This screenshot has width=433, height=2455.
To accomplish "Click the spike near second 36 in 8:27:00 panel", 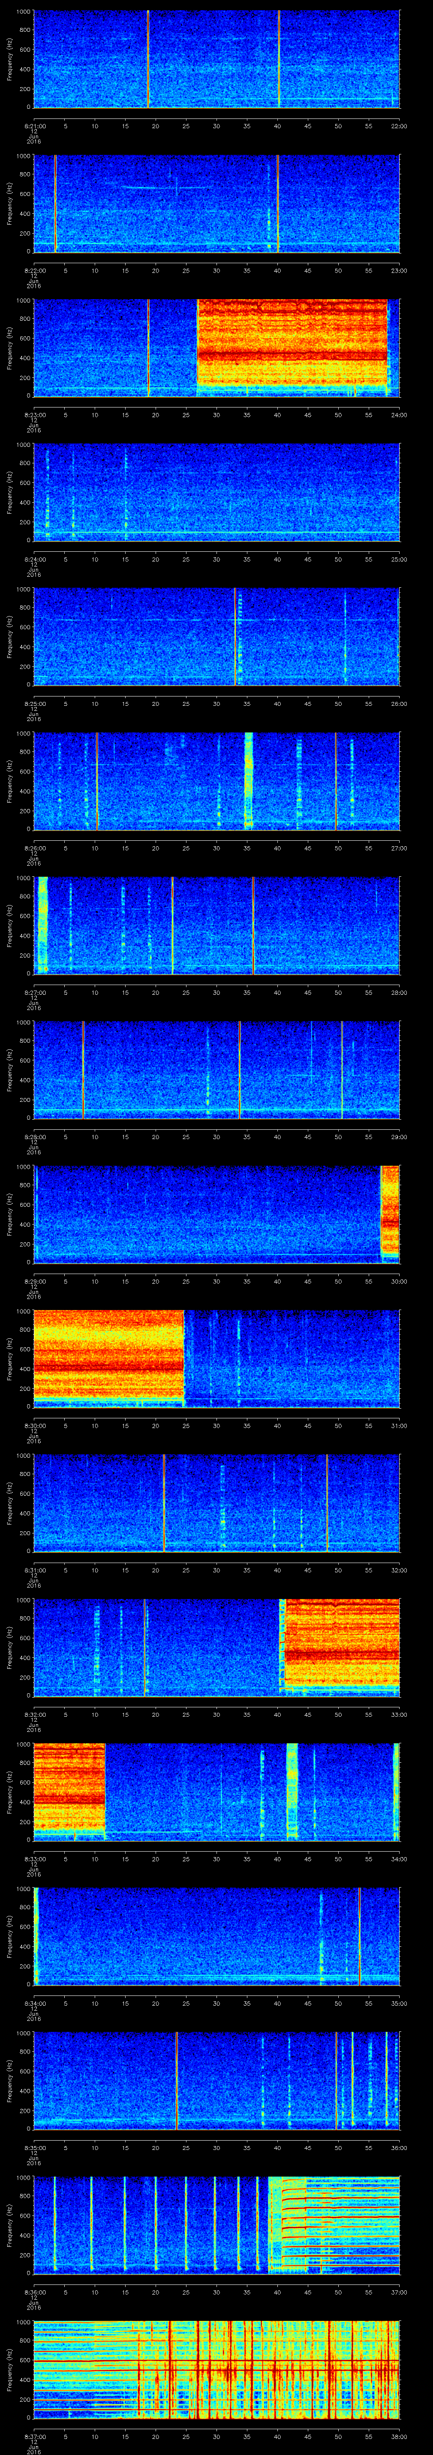I will [253, 925].
